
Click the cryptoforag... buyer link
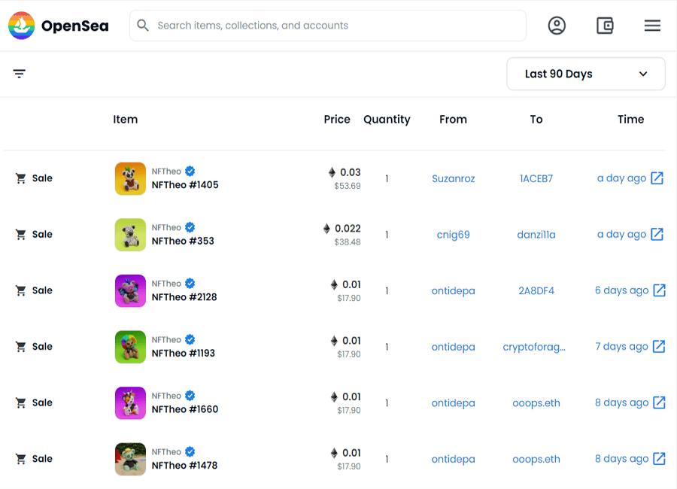pyautogui.click(x=534, y=347)
